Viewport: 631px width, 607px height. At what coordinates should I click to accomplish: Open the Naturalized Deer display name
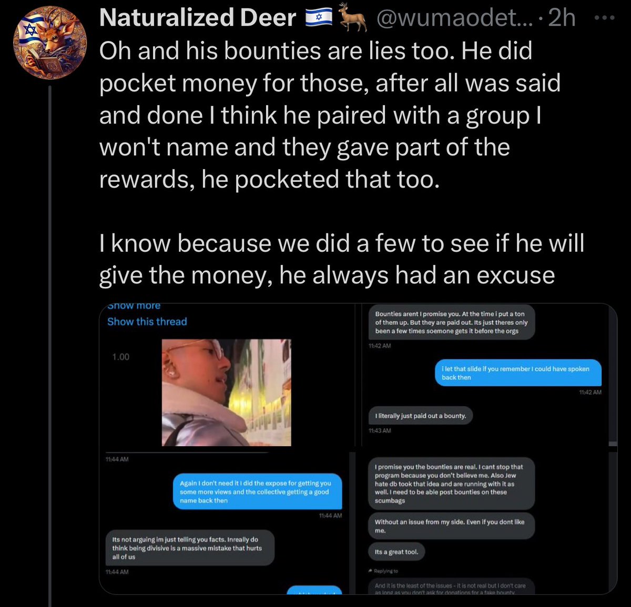pyautogui.click(x=198, y=18)
